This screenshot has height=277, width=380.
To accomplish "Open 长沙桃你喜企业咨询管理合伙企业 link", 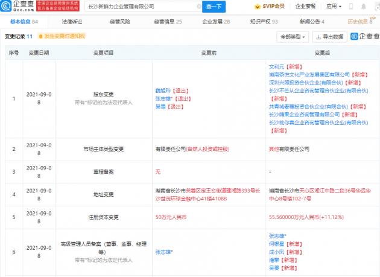I will click(x=318, y=123).
